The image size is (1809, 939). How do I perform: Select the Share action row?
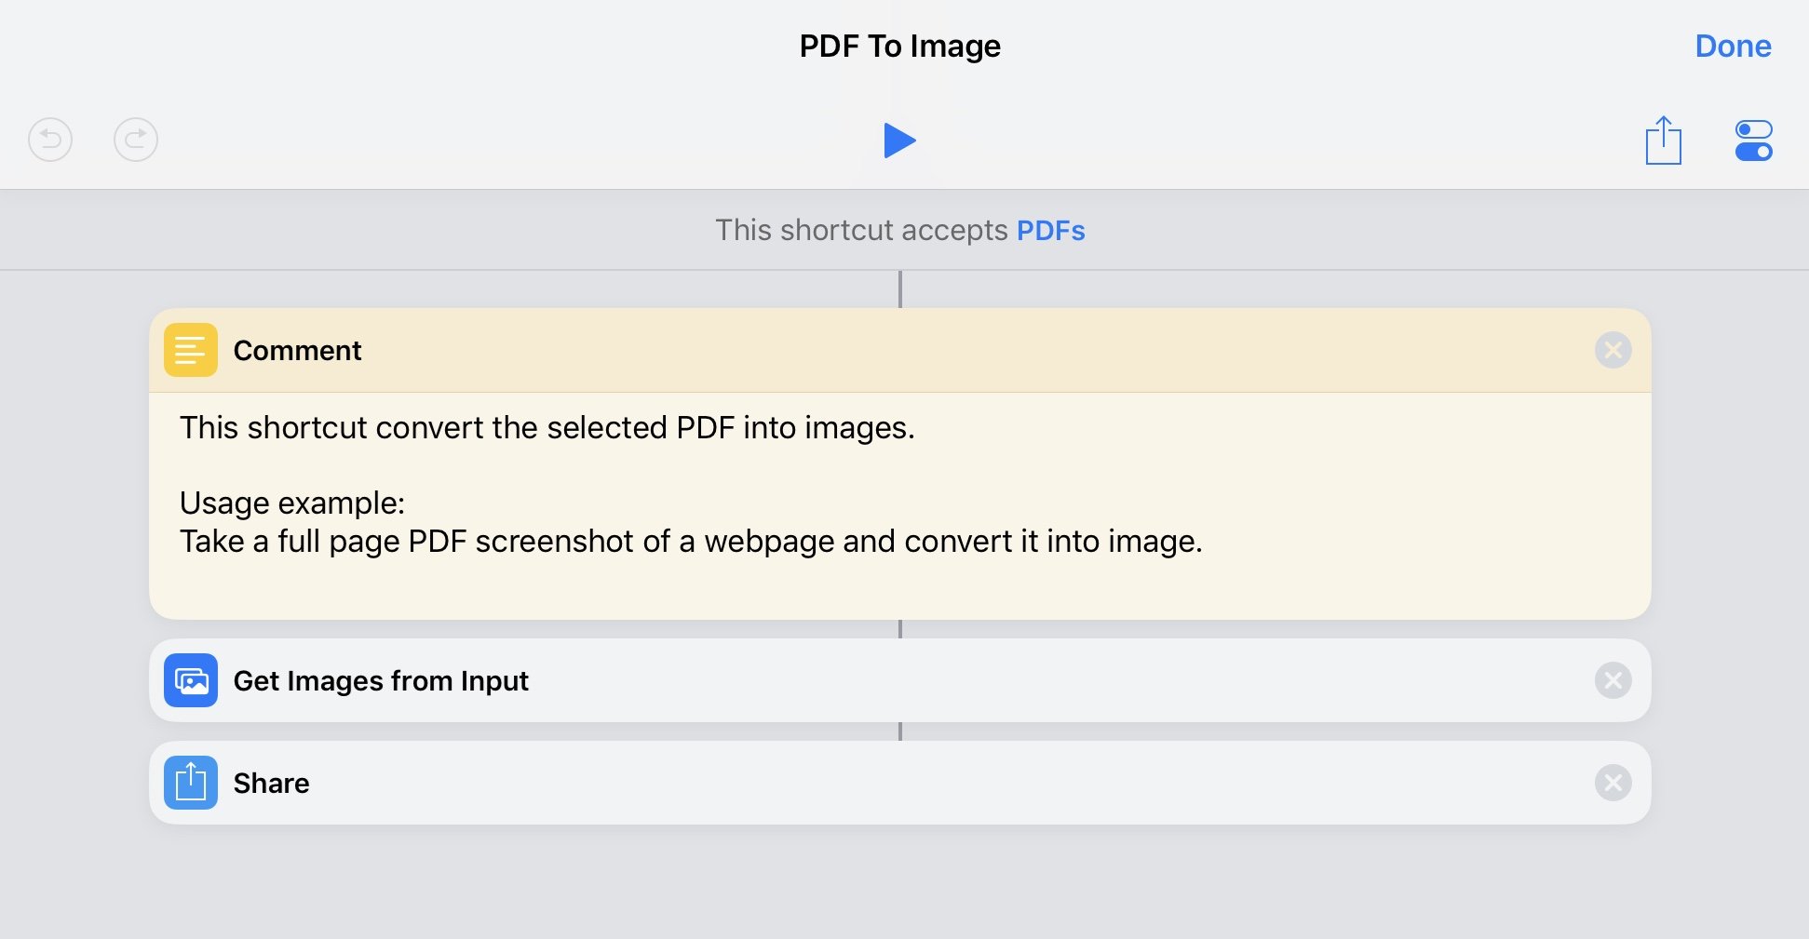coord(899,783)
